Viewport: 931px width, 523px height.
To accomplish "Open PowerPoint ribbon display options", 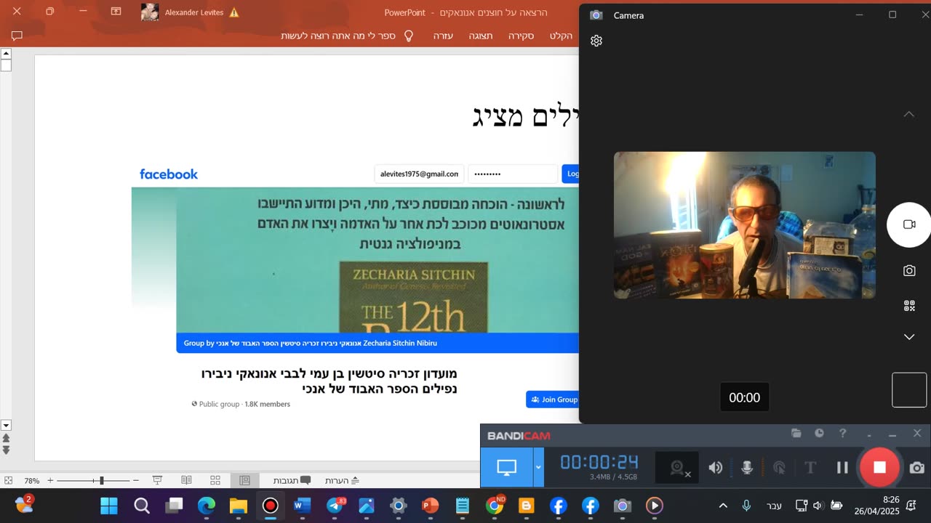I will 116,12.
